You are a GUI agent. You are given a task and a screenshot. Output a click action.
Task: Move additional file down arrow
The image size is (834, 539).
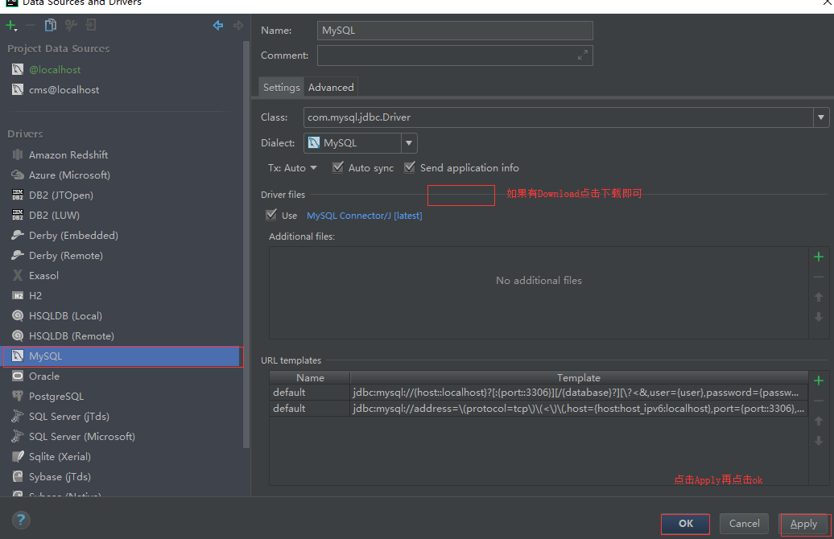click(819, 317)
